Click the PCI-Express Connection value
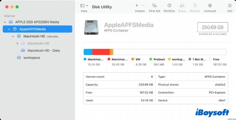This screenshot has width=236, height=120. click(217, 93)
